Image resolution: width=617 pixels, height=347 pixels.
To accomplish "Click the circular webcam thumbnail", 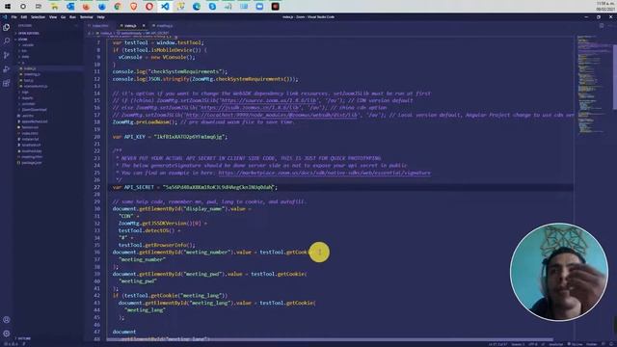I will click(x=559, y=272).
